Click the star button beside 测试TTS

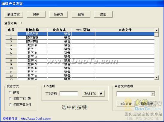point(101,94)
